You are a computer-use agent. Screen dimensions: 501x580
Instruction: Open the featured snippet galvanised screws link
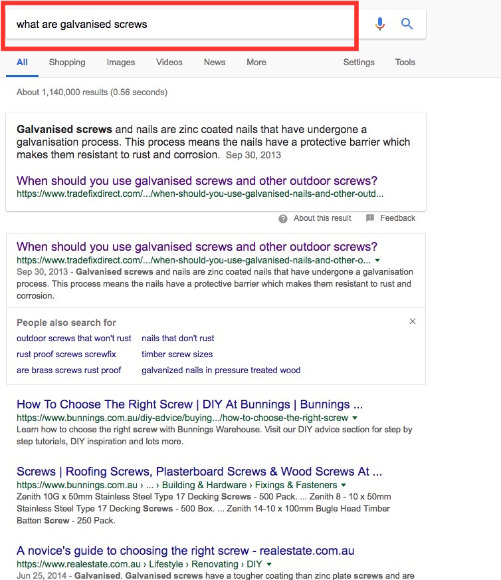197,181
